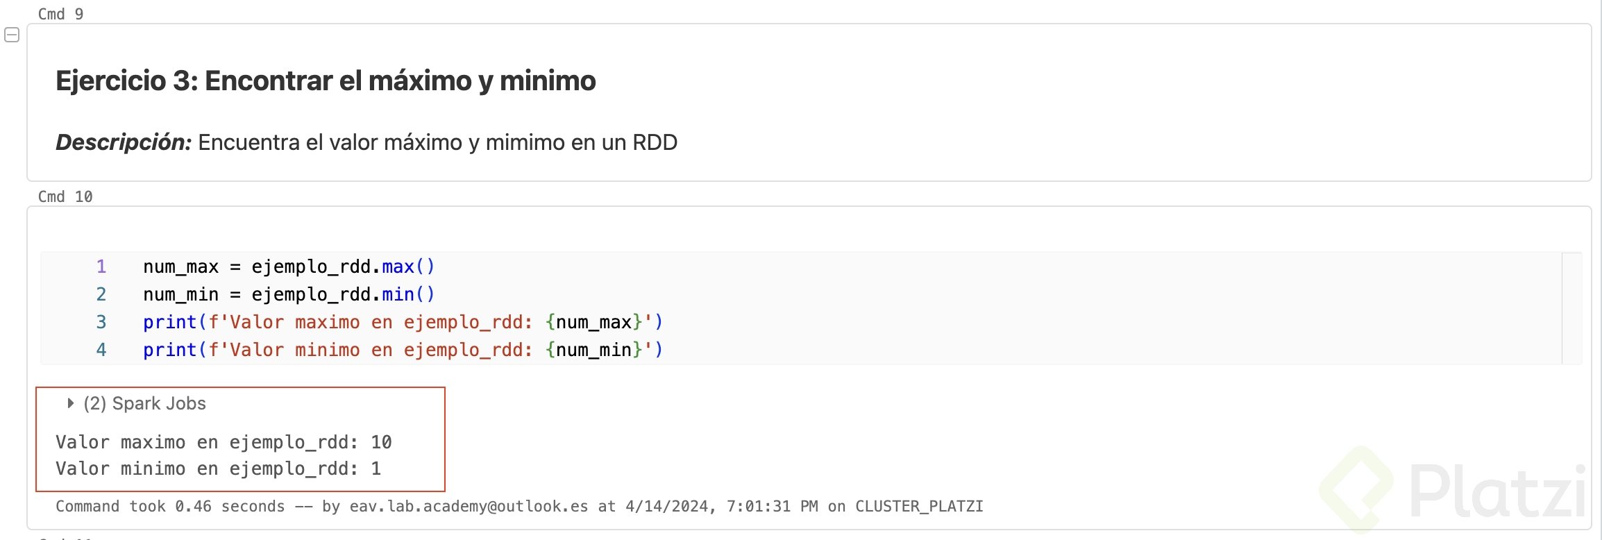
Task: Click the Descripción paragraph text
Action: point(366,142)
